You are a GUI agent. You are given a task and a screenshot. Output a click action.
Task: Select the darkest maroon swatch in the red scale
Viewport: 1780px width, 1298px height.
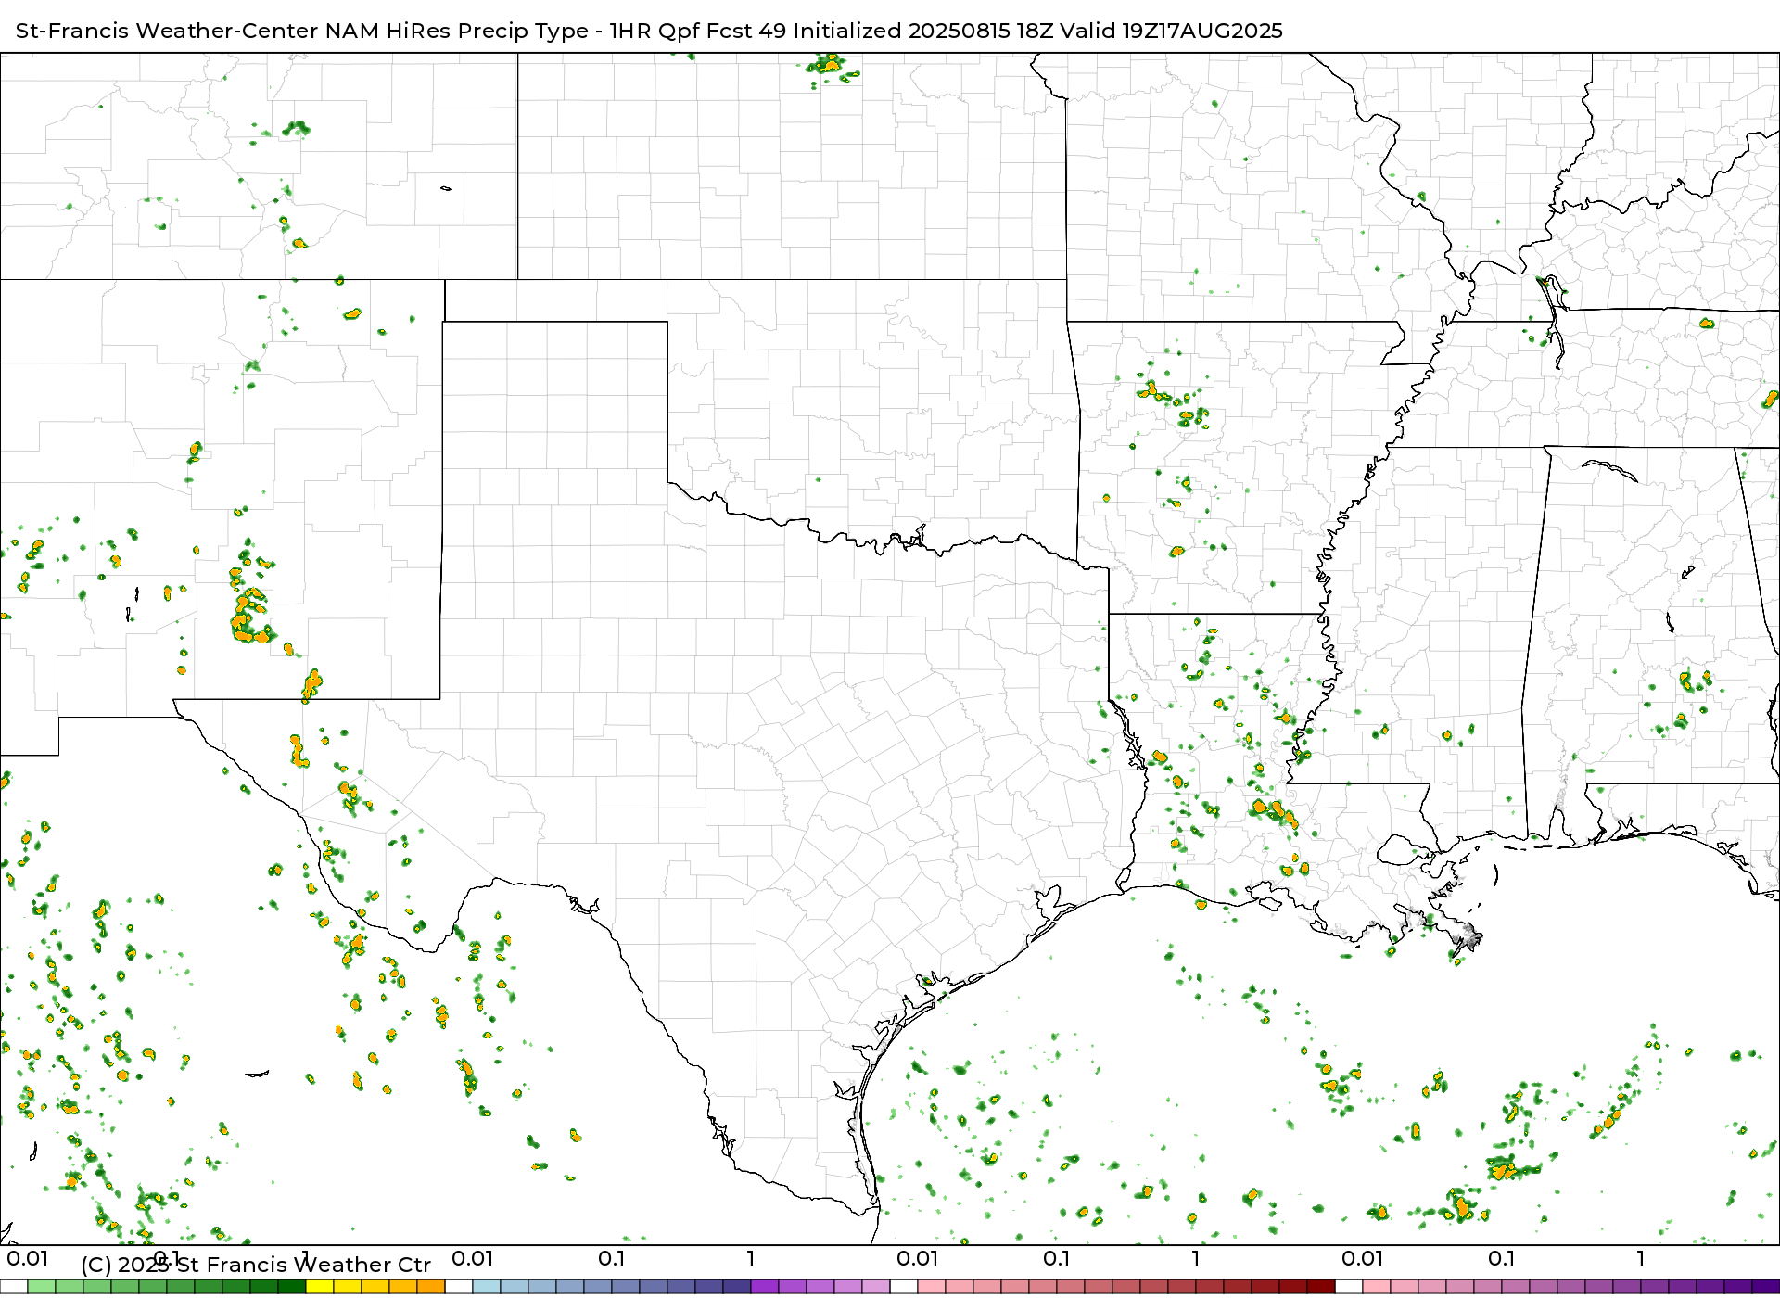click(x=1321, y=1287)
